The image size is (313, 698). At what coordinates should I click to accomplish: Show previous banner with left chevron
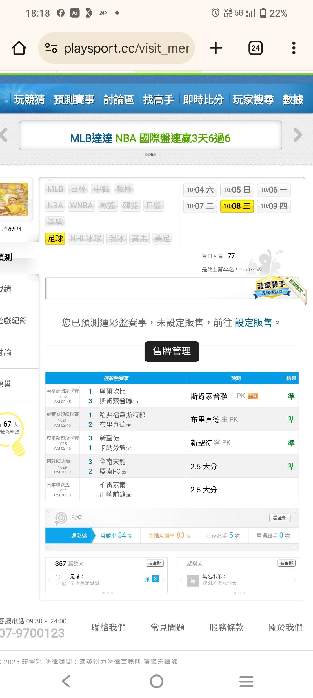tap(4, 135)
